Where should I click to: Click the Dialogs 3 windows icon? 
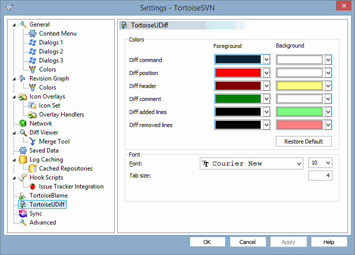pyautogui.click(x=33, y=60)
